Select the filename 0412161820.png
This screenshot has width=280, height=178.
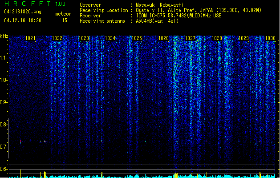coord(23,12)
